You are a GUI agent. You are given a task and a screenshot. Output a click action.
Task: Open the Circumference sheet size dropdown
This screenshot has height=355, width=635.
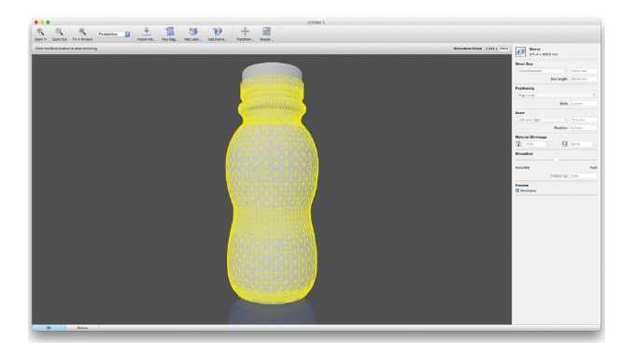(x=543, y=71)
